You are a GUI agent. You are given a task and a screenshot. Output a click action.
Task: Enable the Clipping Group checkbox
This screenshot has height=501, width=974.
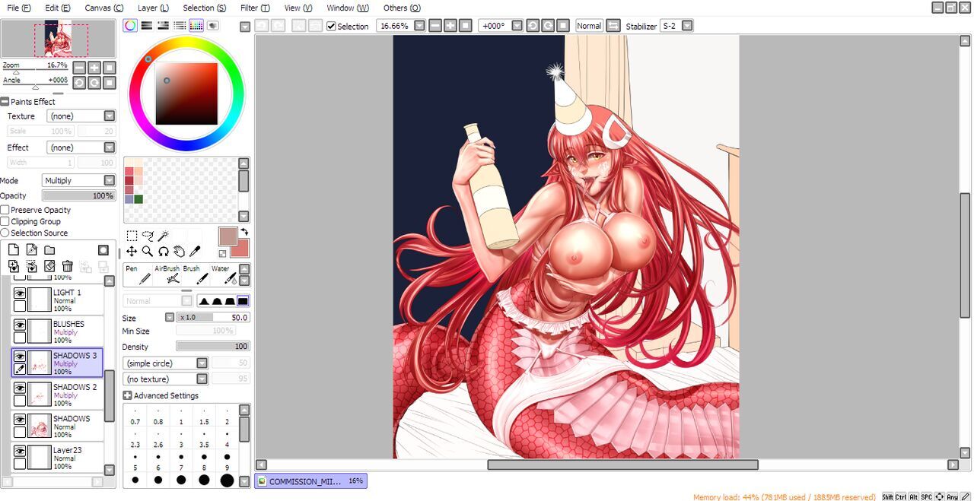[5, 221]
